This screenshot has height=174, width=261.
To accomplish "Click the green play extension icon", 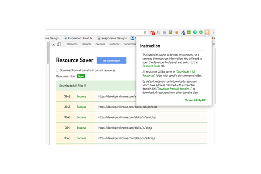I will point(201,32).
